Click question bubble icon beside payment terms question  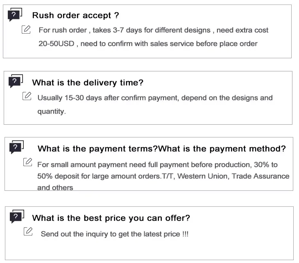pyautogui.click(x=16, y=147)
